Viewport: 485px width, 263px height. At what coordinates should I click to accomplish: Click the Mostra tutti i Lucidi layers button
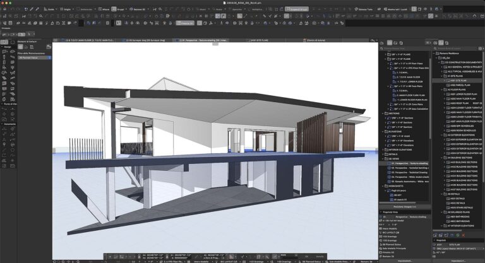pyautogui.click(x=395, y=9)
